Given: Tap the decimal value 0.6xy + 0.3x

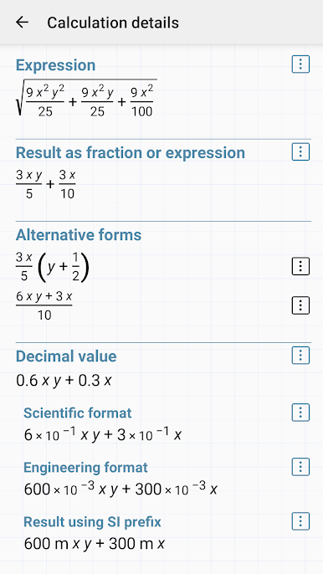Looking at the screenshot, I should (64, 381).
